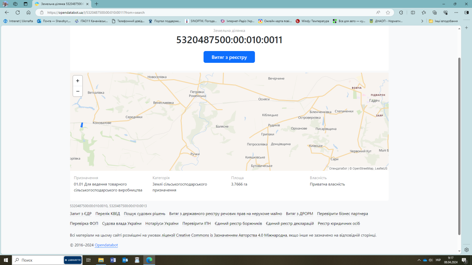Go back to the previous page
472x265 pixels.
(7, 13)
